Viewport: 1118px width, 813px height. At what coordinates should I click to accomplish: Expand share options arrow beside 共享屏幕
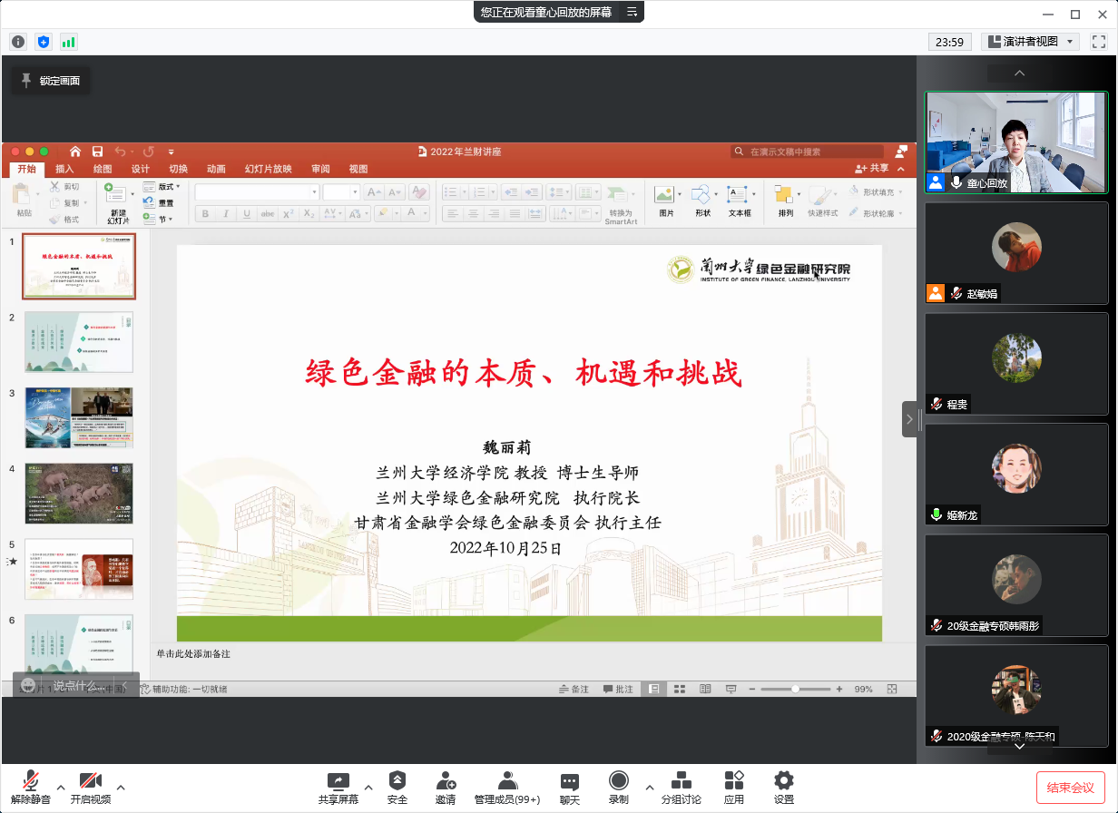pos(368,787)
